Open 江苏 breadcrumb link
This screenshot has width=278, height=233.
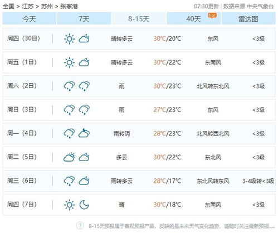(28, 6)
